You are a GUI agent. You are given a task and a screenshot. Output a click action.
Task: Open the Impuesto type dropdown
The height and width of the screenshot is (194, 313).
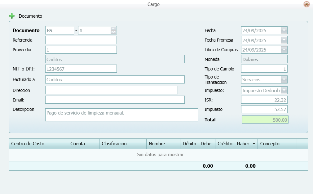pos(284,90)
